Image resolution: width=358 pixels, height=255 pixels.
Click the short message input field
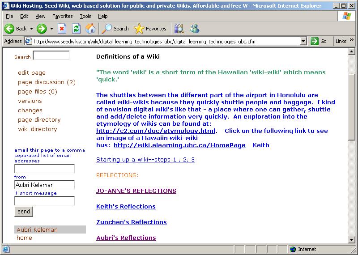44,201
